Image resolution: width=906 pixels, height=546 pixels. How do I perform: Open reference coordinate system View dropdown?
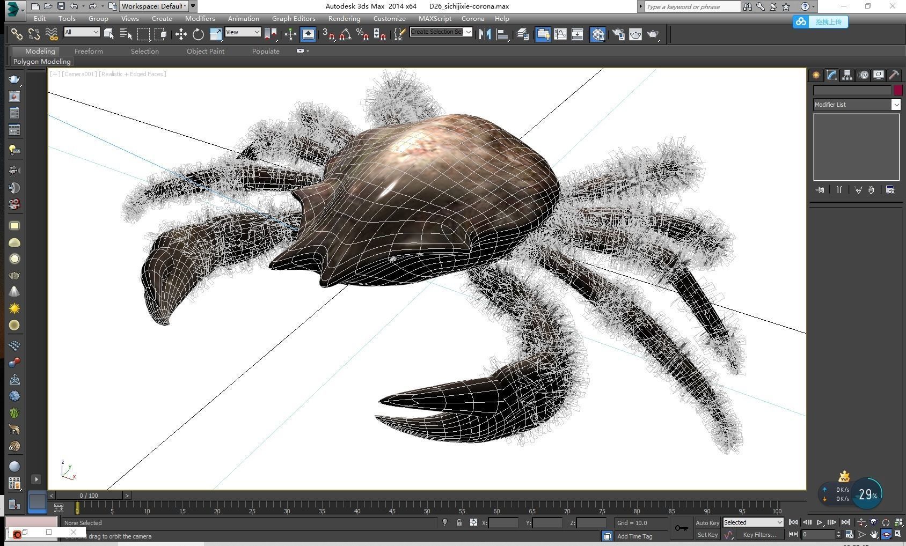pyautogui.click(x=243, y=32)
